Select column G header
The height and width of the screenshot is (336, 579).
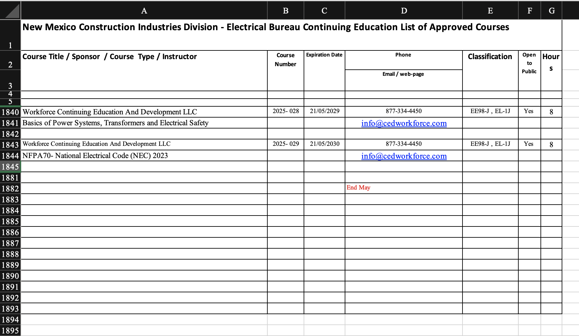[551, 11]
